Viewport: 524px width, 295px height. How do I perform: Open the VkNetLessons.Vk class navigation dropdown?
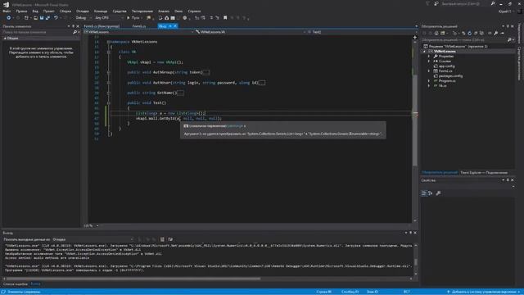[251, 32]
